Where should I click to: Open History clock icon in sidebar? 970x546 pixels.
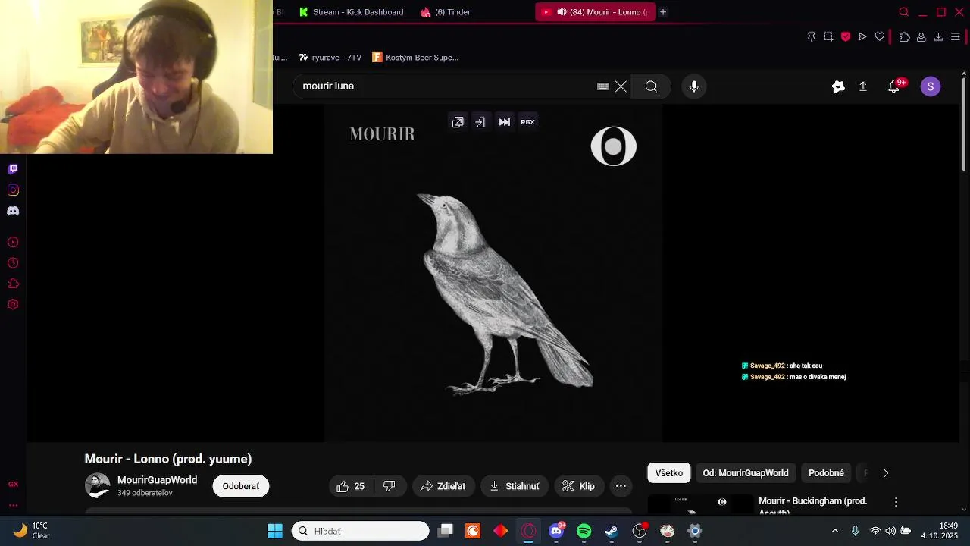point(13,263)
